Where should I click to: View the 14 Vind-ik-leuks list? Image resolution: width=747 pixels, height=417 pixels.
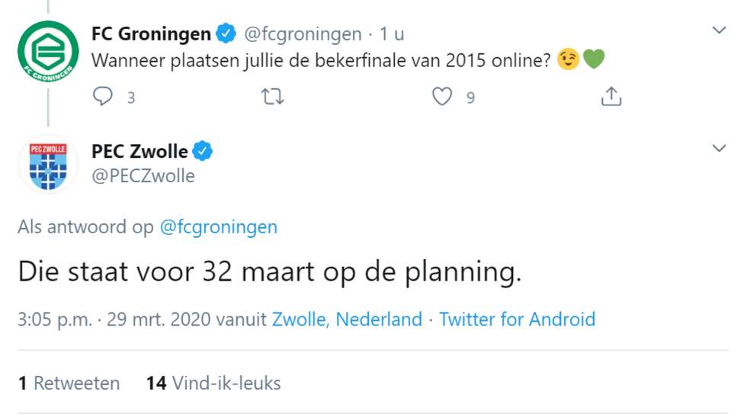[x=213, y=383]
